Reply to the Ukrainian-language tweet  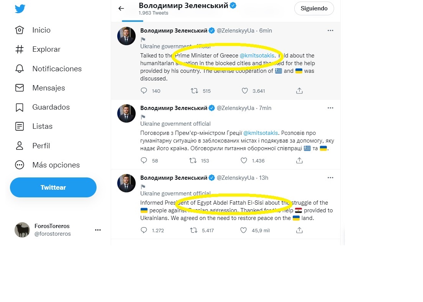tap(144, 161)
